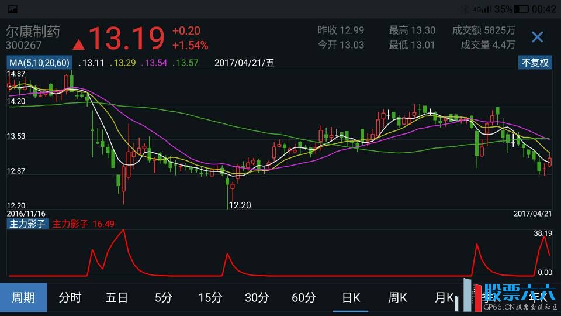Toggle the 不复权 price adjustment setting
Image resolution: width=561 pixels, height=316 pixels.
pos(535,63)
